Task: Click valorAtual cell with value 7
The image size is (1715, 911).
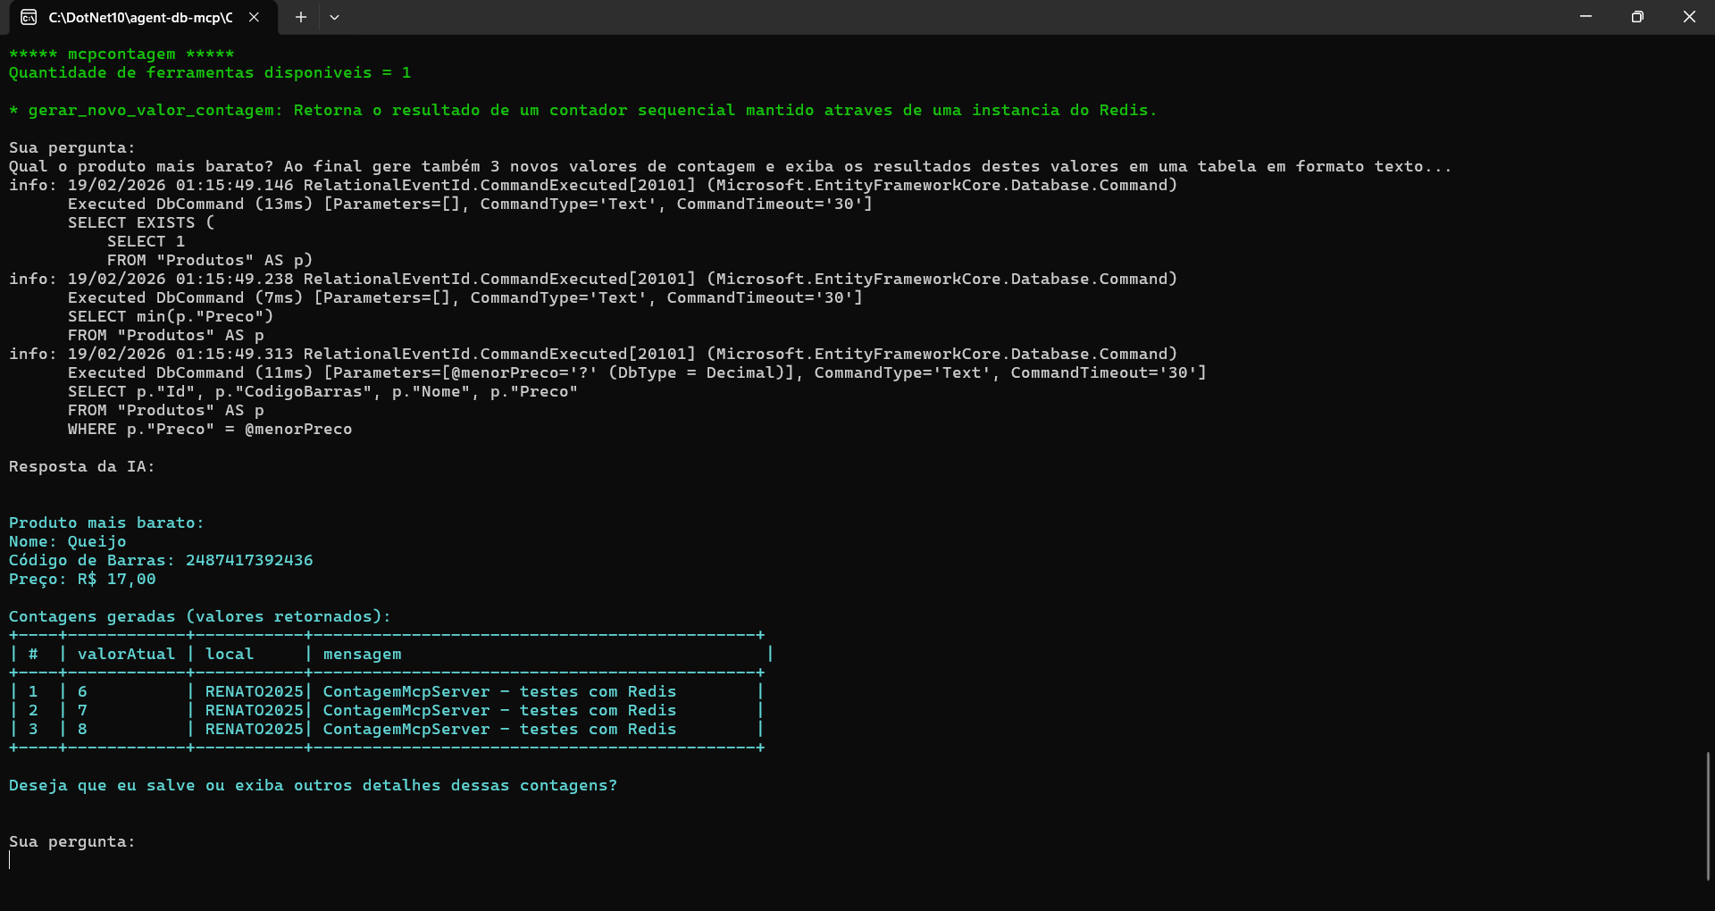Action: pyautogui.click(x=82, y=710)
